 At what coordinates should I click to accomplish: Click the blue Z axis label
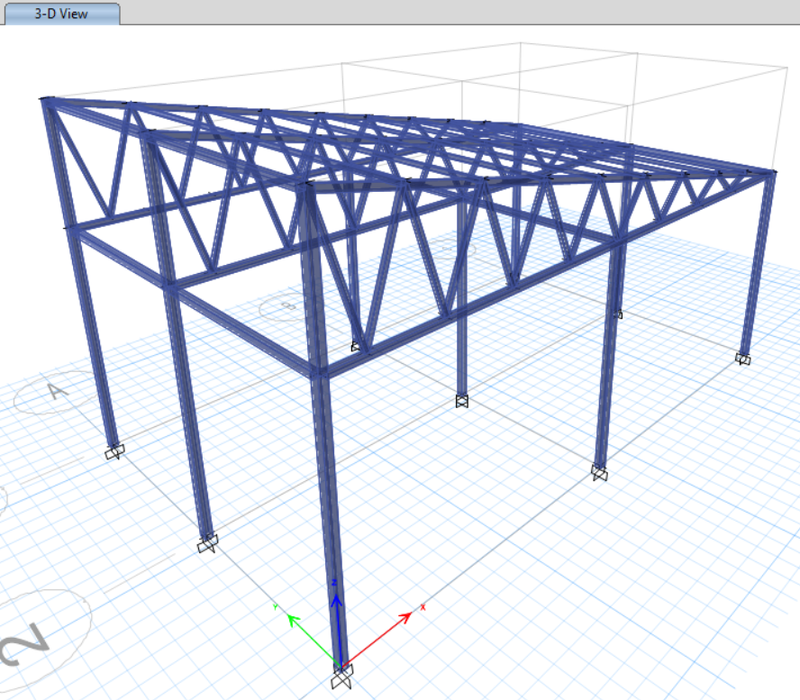(335, 583)
